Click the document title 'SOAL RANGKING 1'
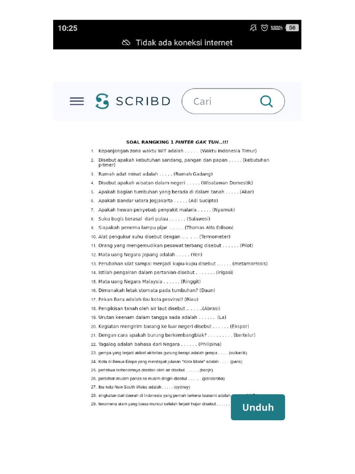The height and width of the screenshot is (474, 355). pyautogui.click(x=177, y=142)
